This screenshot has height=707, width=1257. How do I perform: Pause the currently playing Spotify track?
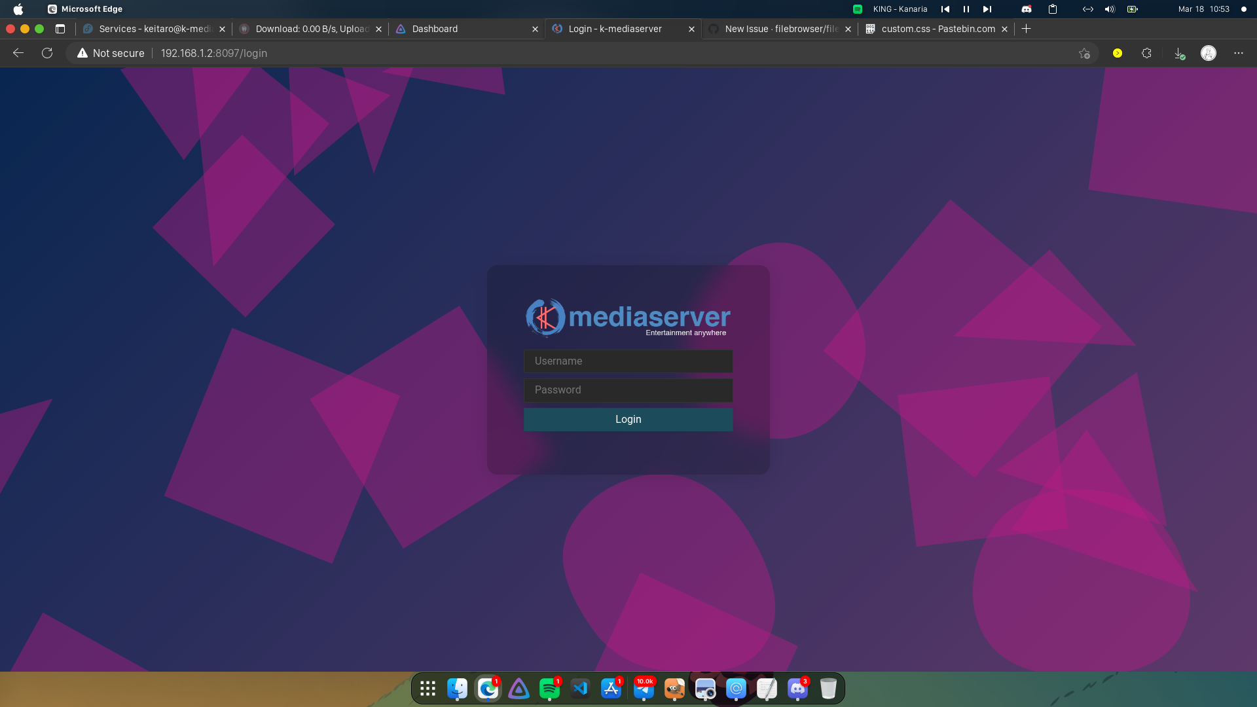[966, 9]
